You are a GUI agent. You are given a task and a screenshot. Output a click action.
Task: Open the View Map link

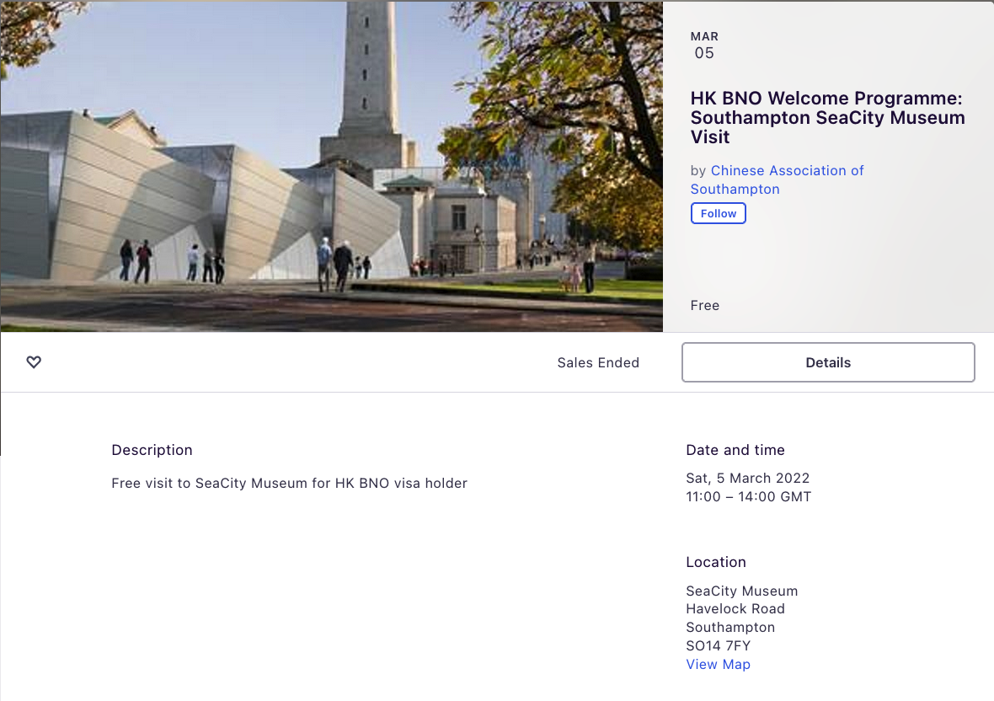(719, 664)
